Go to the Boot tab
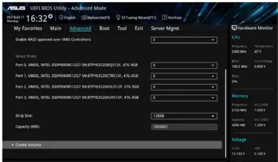The width and height of the screenshot is (278, 162). coord(104,28)
